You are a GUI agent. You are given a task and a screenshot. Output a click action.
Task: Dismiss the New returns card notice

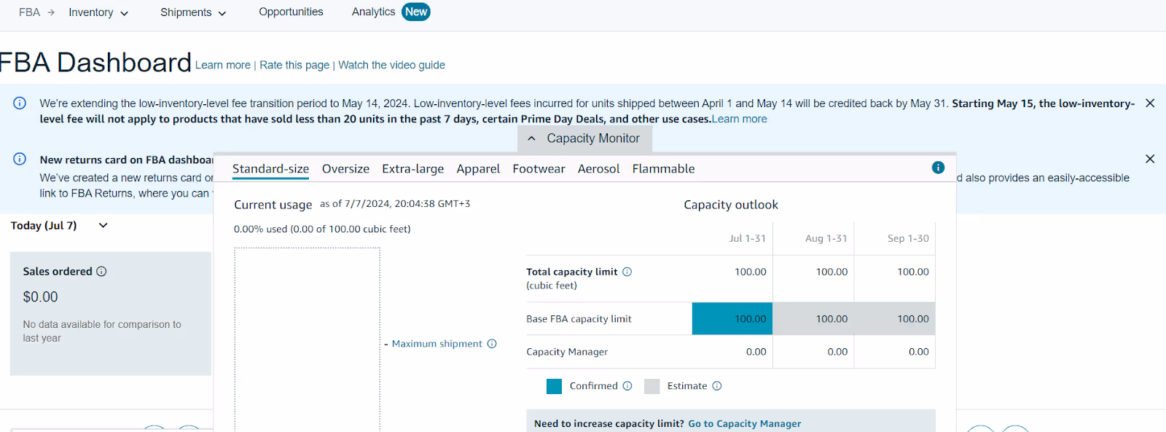click(x=1150, y=159)
